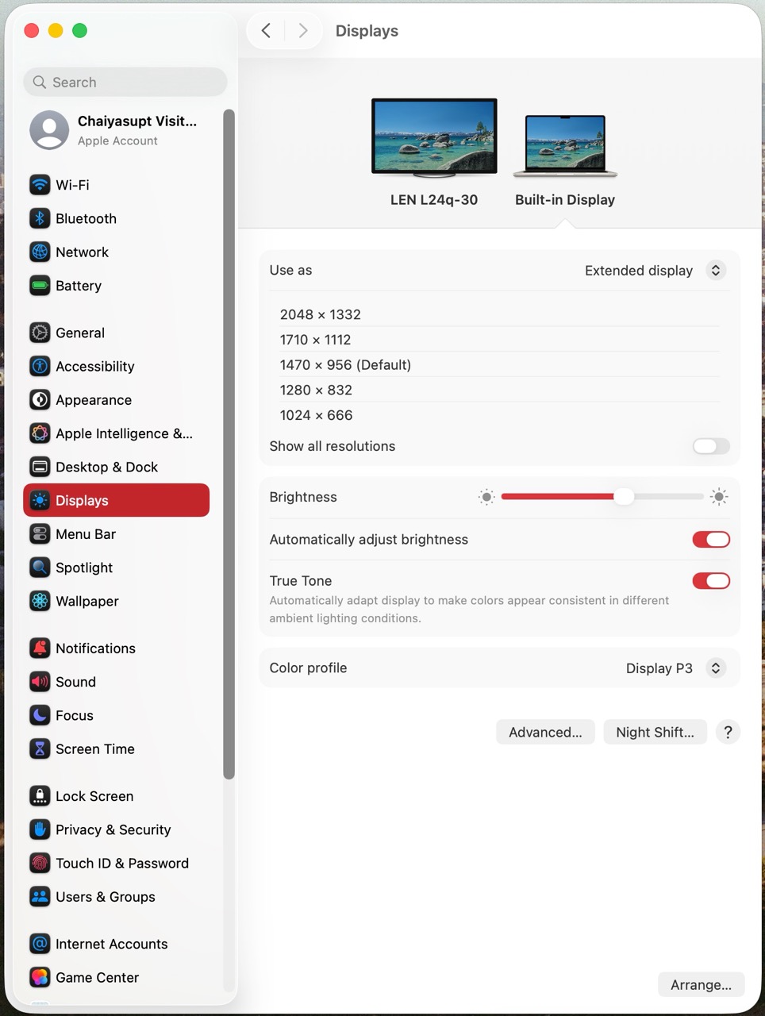Select the Battery icon in sidebar
The image size is (765, 1016).
click(x=40, y=286)
